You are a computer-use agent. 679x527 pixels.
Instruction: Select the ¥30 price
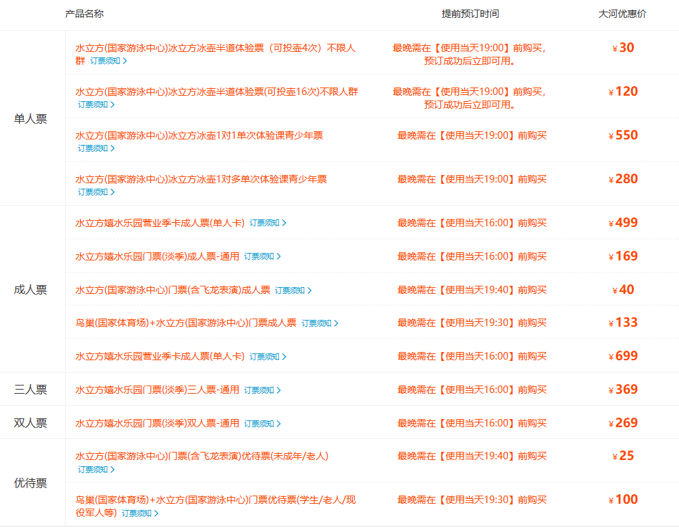(x=623, y=48)
